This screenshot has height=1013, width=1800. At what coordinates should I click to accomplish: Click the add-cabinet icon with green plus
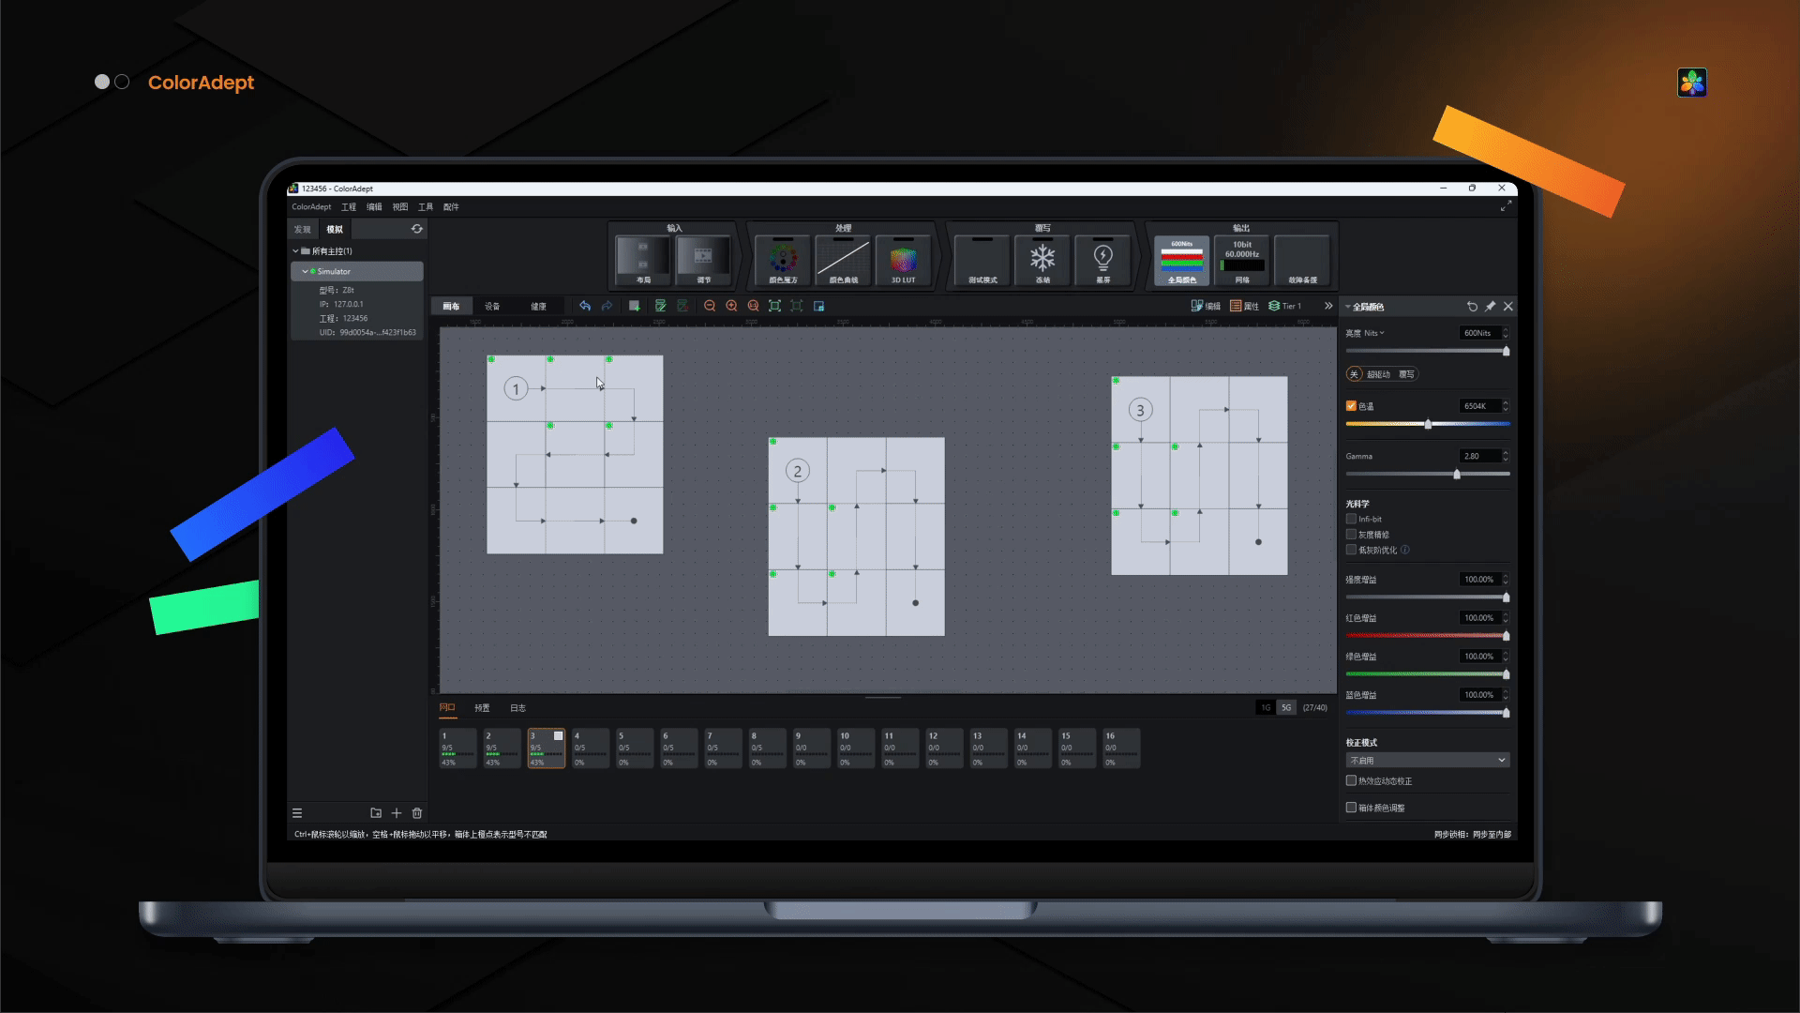tap(635, 306)
